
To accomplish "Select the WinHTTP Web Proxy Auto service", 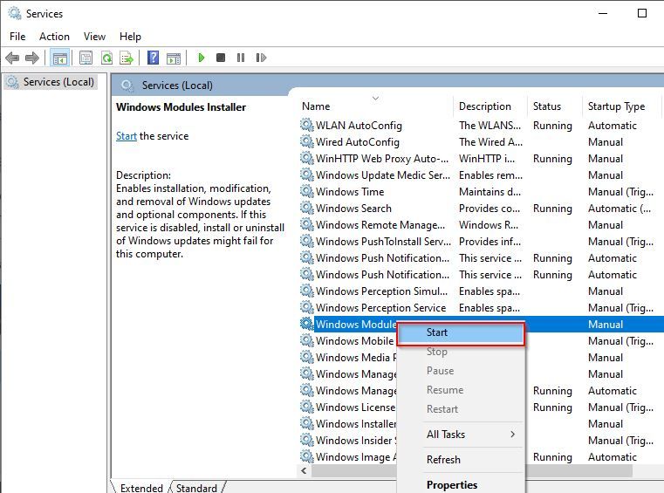I will 381,159.
